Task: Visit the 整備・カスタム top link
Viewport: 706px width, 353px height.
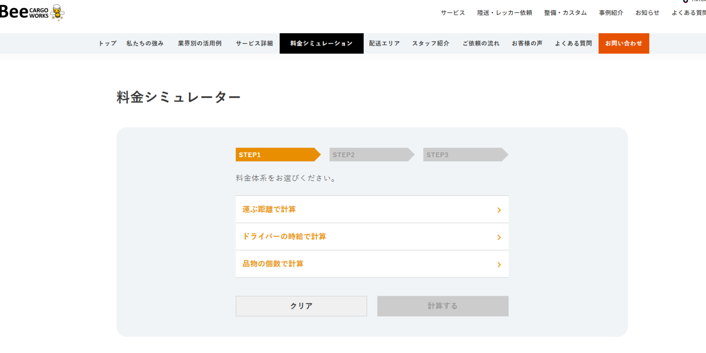Action: click(565, 13)
